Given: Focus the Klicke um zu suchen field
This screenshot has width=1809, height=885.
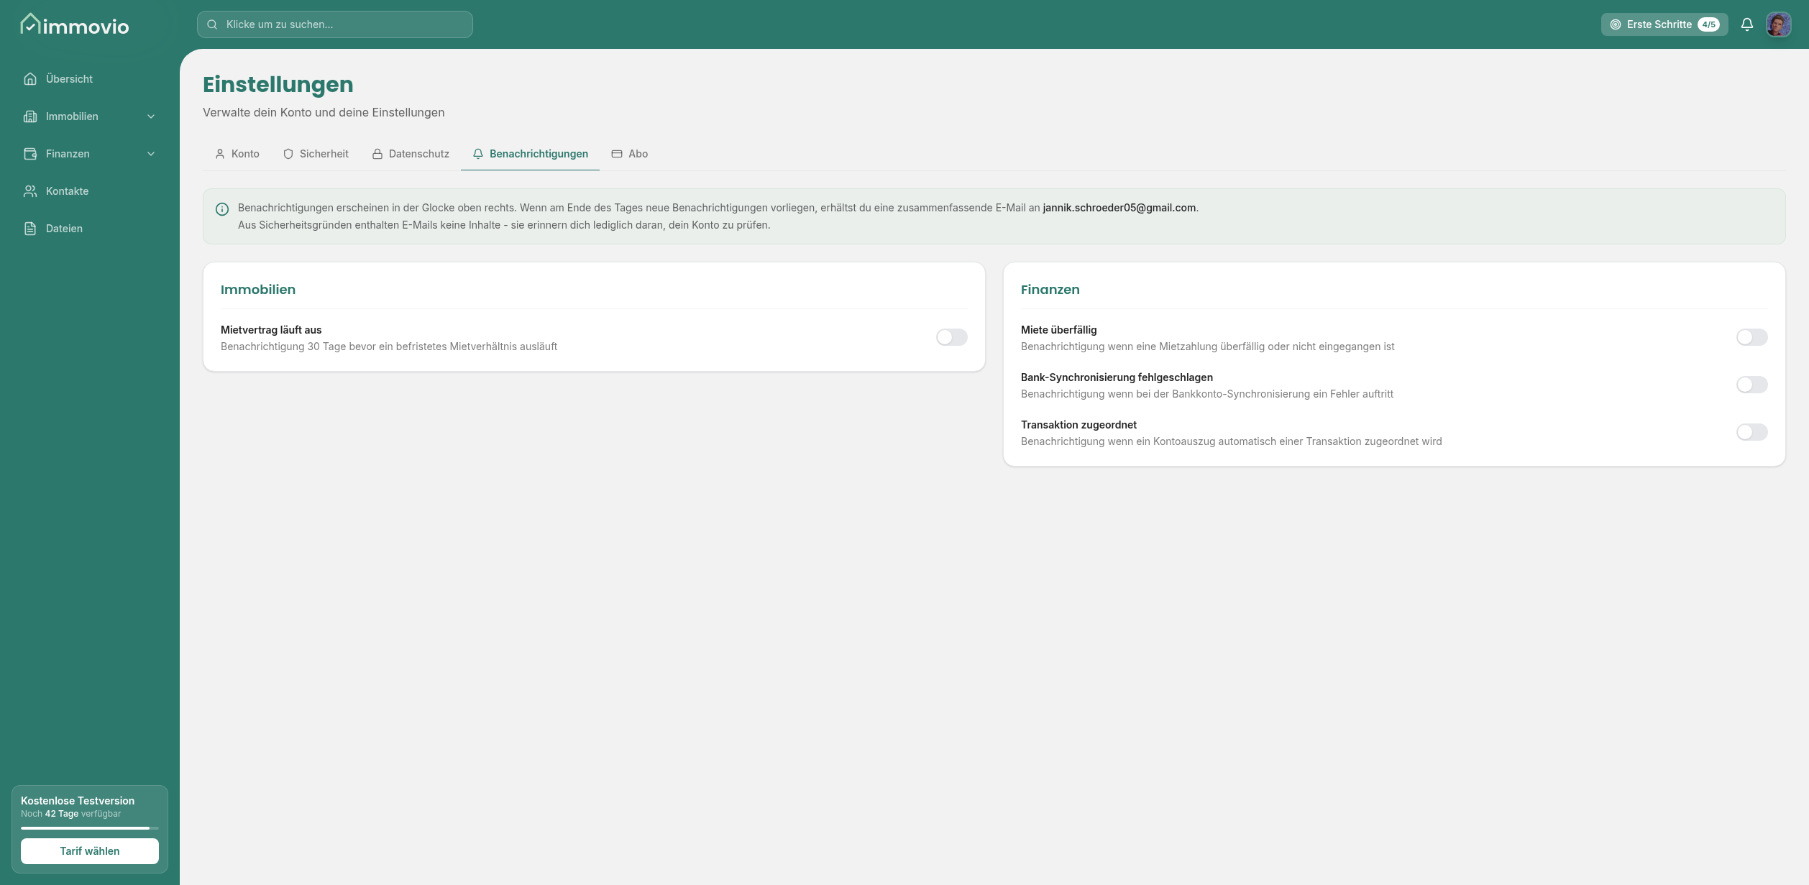Looking at the screenshot, I should coord(335,24).
